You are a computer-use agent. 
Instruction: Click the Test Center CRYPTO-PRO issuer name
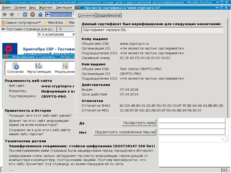140,69
